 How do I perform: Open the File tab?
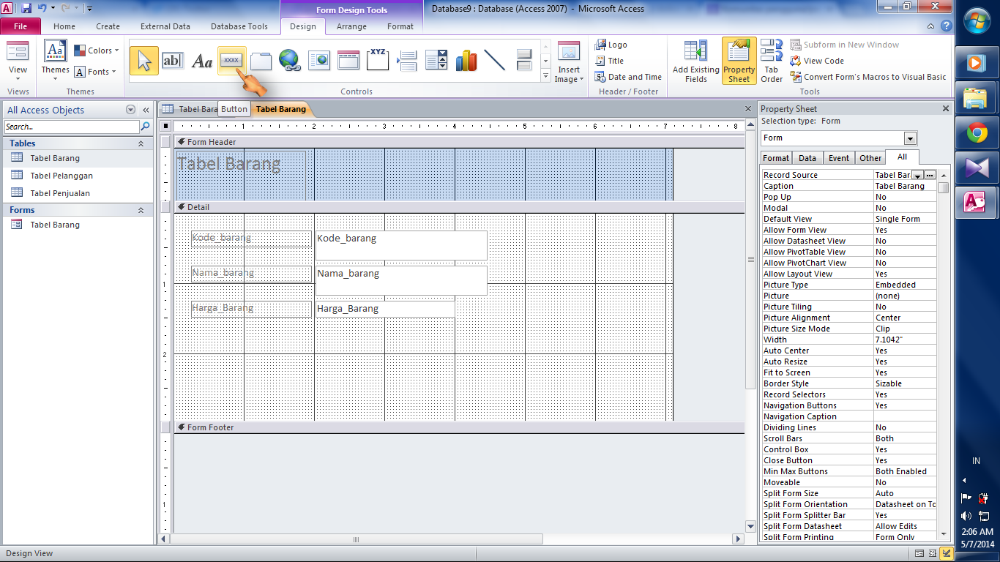point(20,26)
